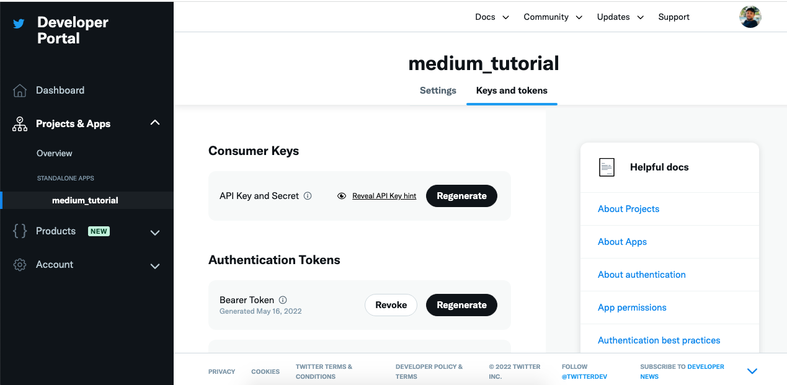787x385 pixels.
Task: Click the Generated May 16, 2022 text
Action: point(260,311)
